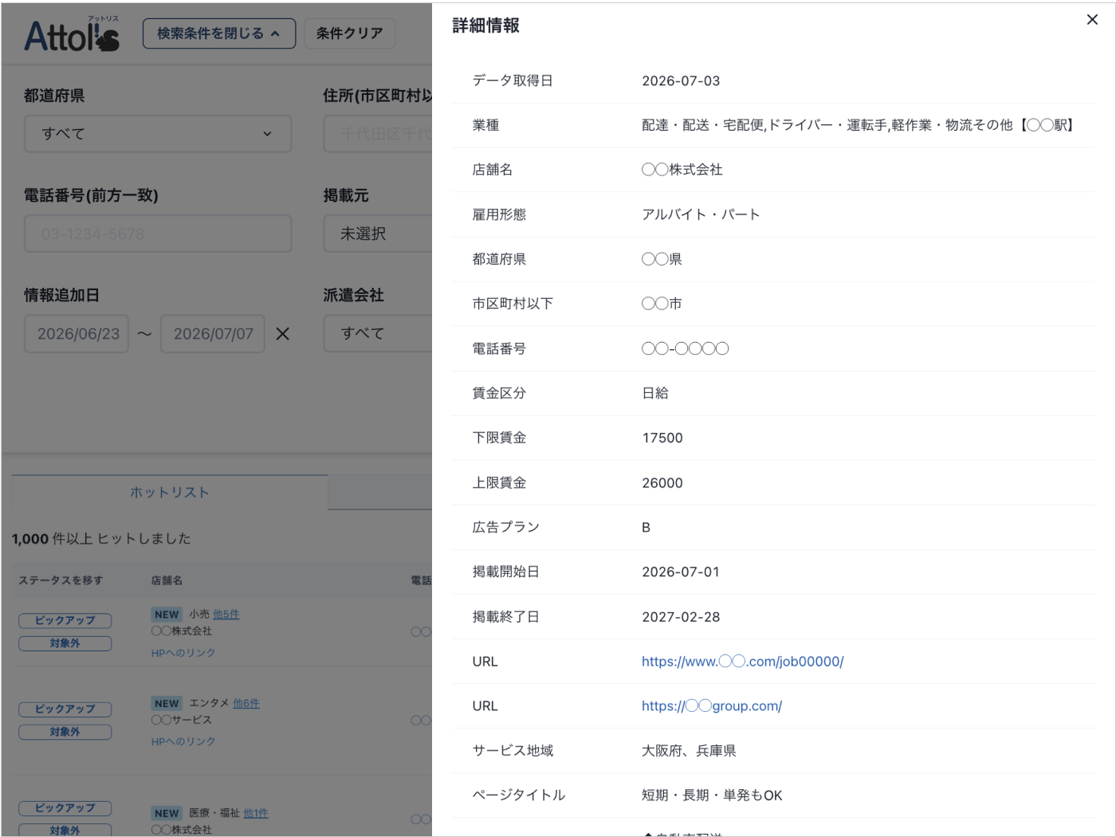
Task: Click the サービス地域 value 大阪府、兵庫県
Action: 689,751
